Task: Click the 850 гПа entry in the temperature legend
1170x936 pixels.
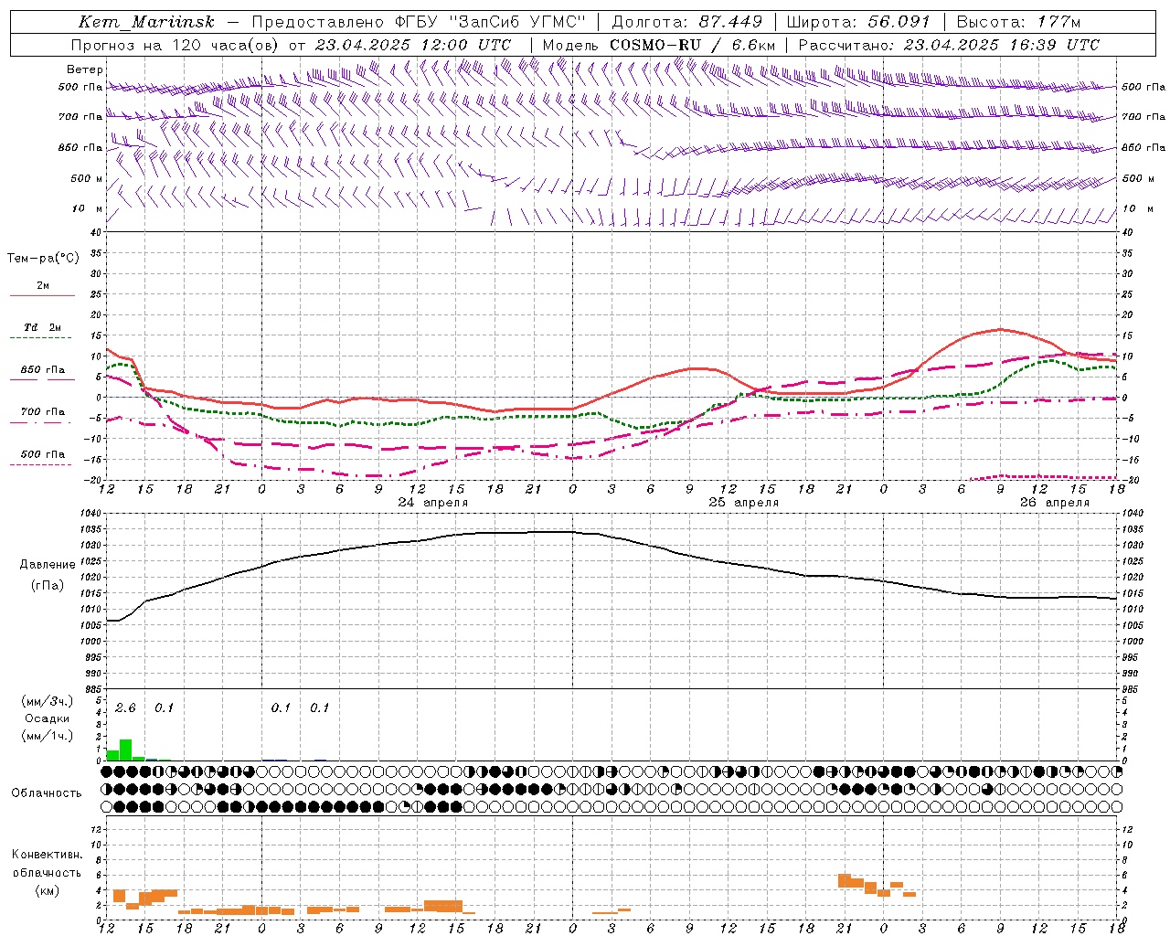Action: click(x=43, y=369)
